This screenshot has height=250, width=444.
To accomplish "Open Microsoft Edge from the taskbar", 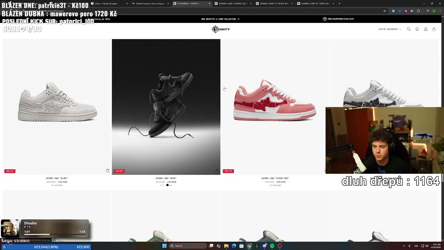I will coord(234,246).
